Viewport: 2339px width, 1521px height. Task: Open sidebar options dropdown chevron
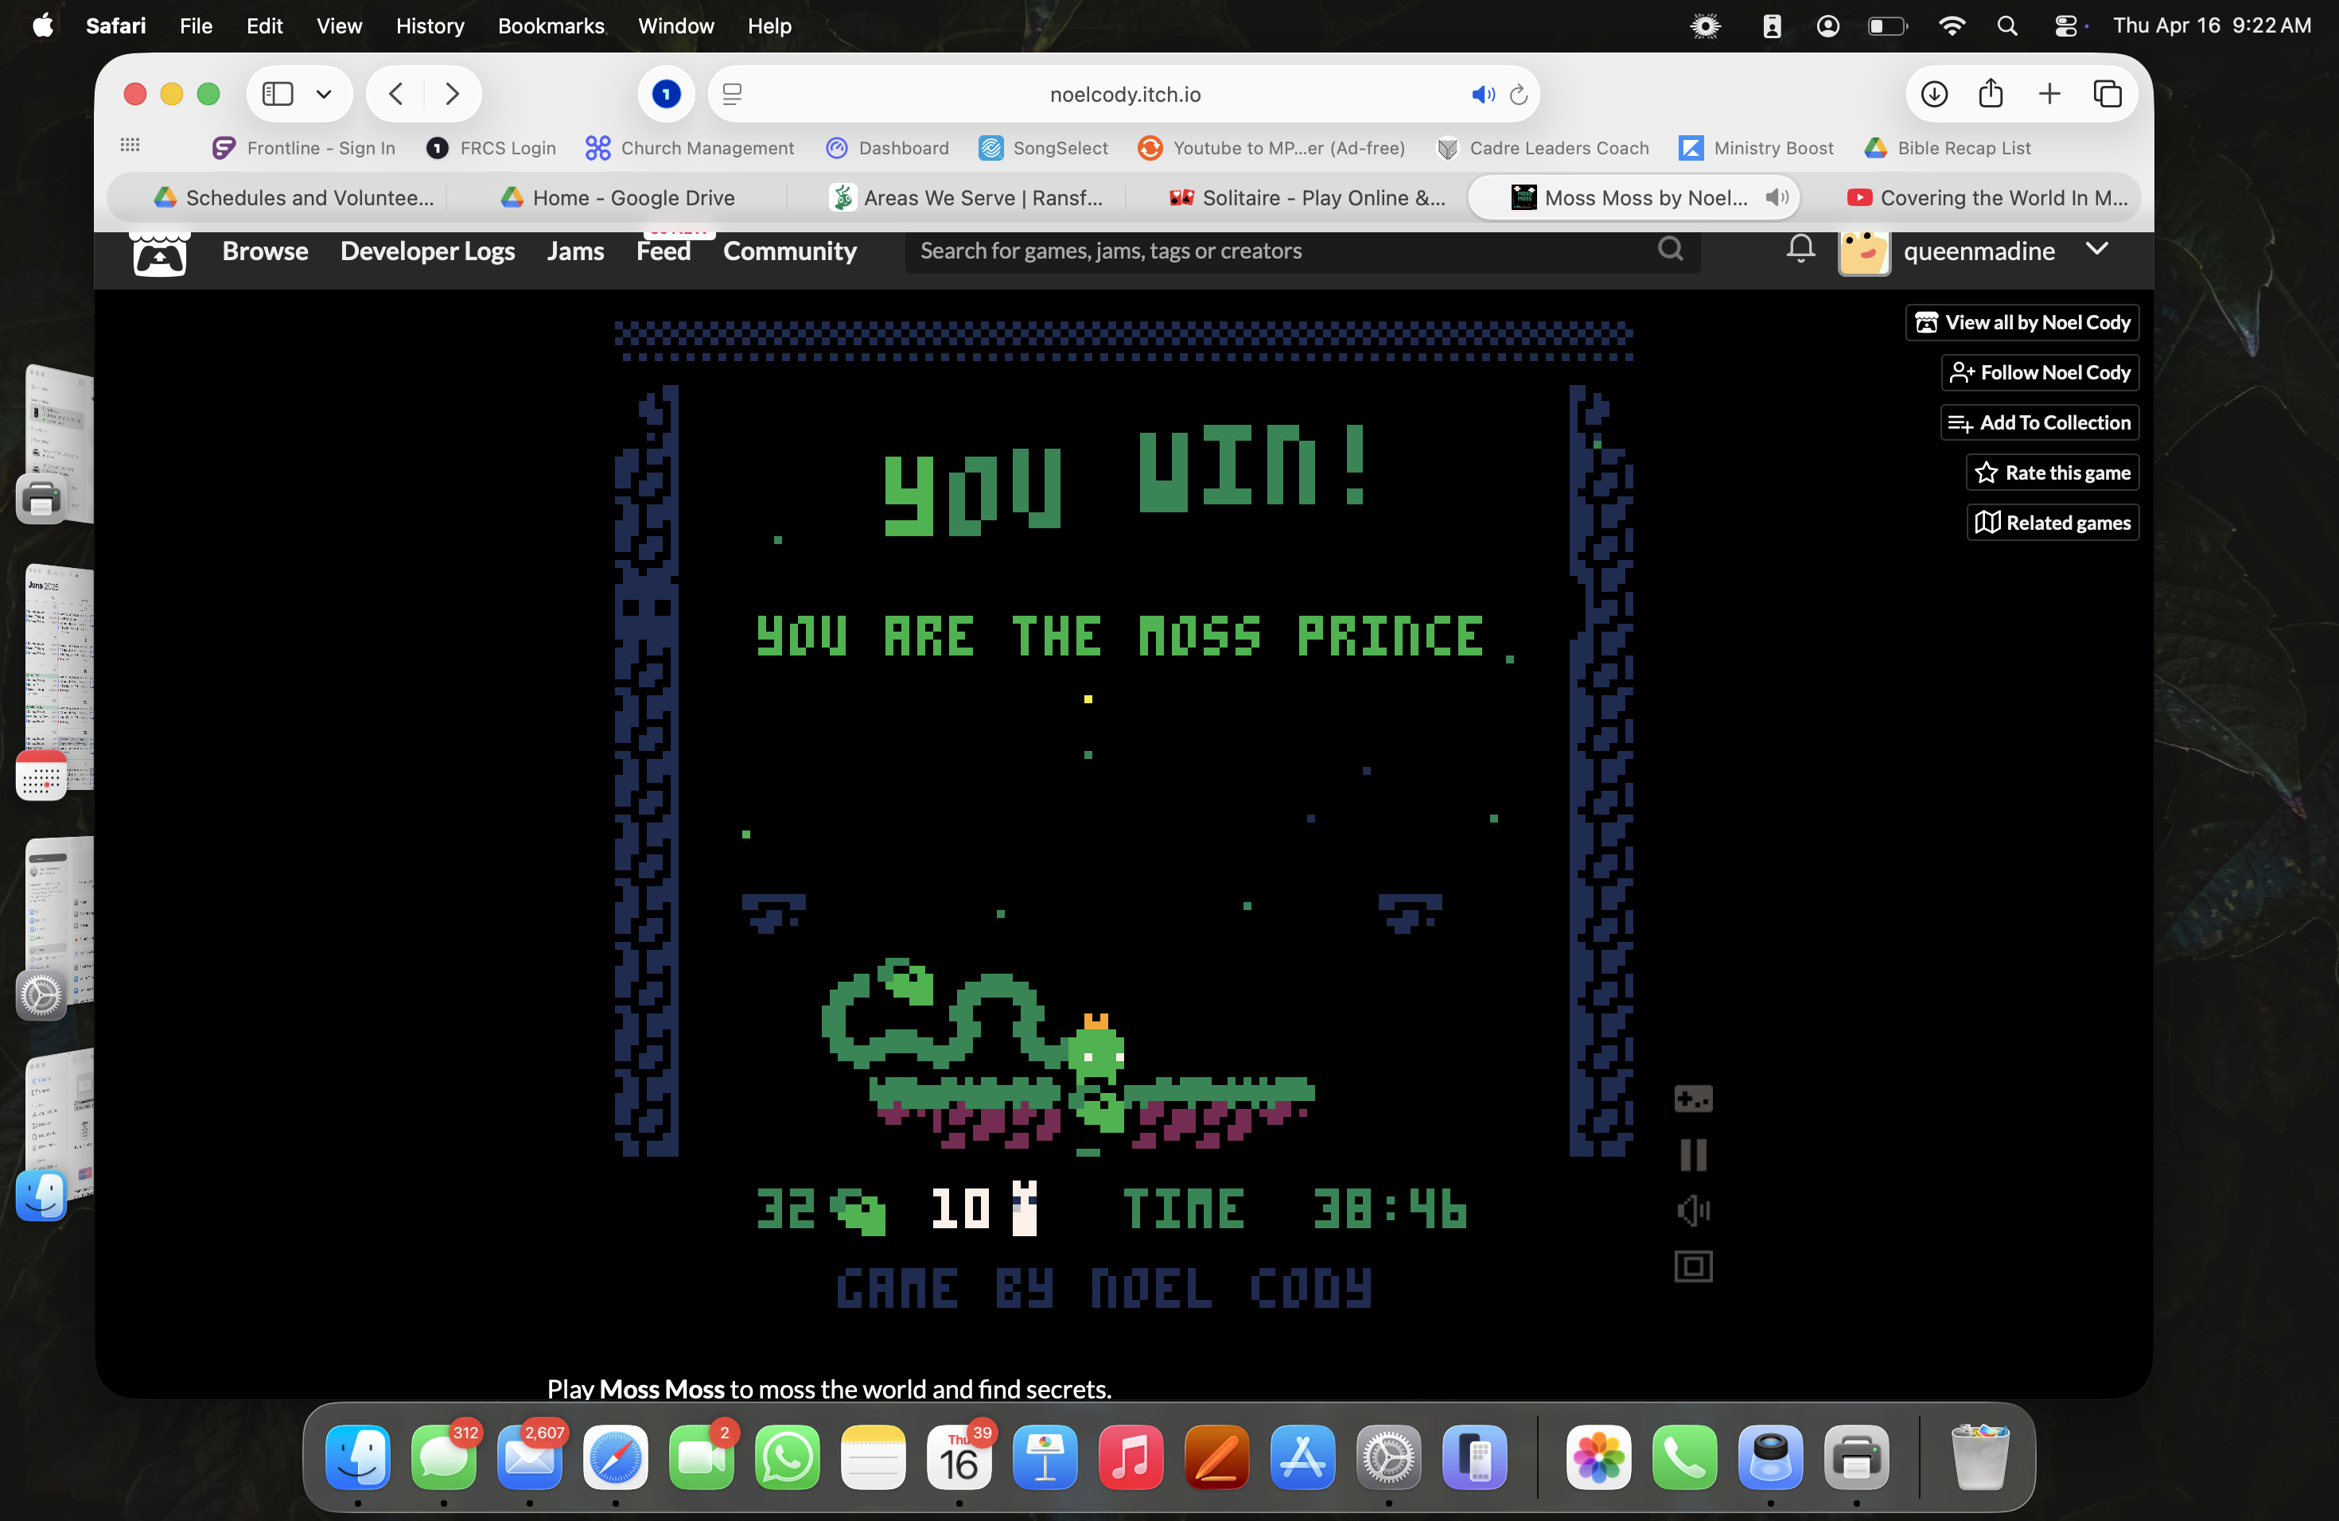[x=323, y=95]
